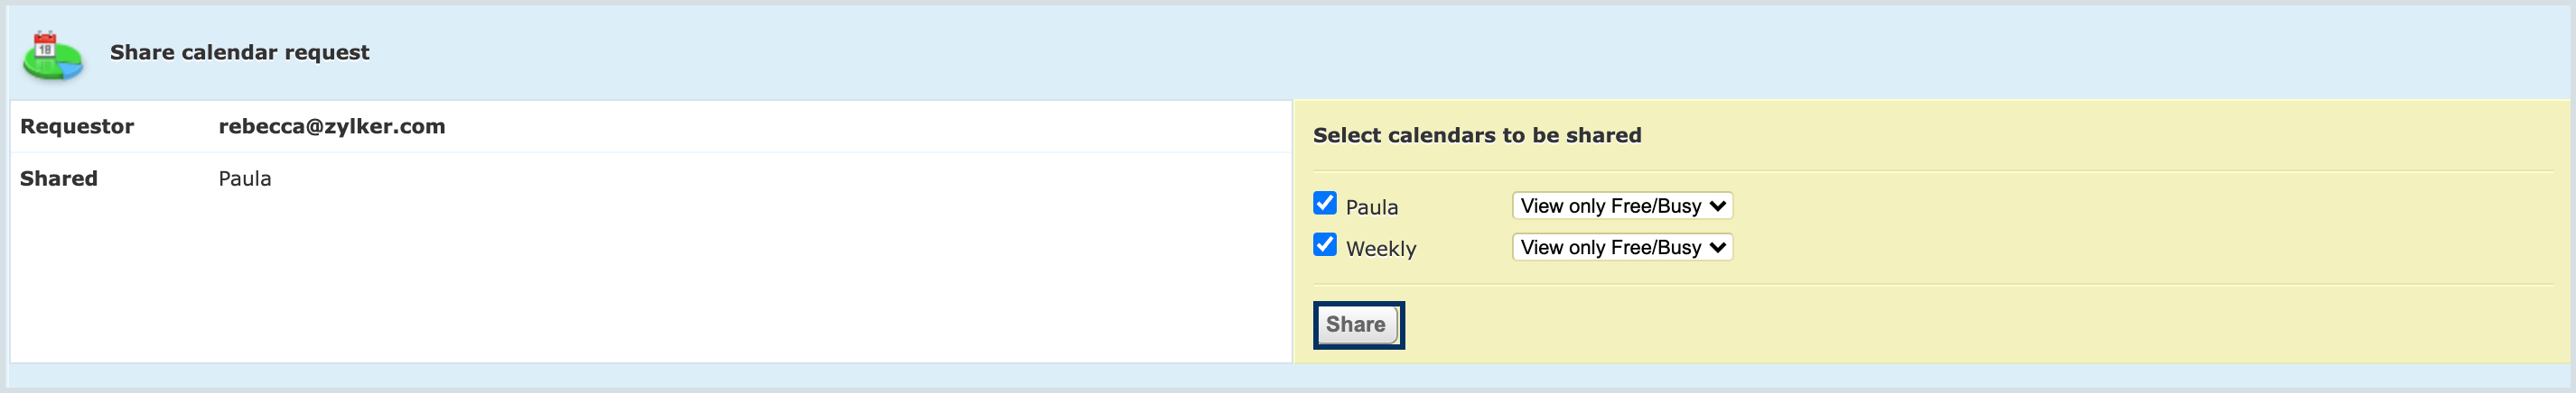Click the Paula label beside its checkbox
The image size is (2576, 393).
pyautogui.click(x=1371, y=207)
